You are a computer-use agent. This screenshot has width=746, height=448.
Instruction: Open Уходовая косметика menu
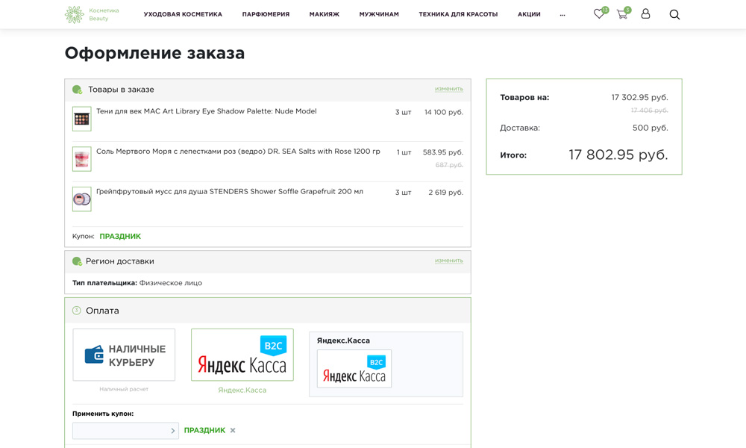tap(183, 14)
